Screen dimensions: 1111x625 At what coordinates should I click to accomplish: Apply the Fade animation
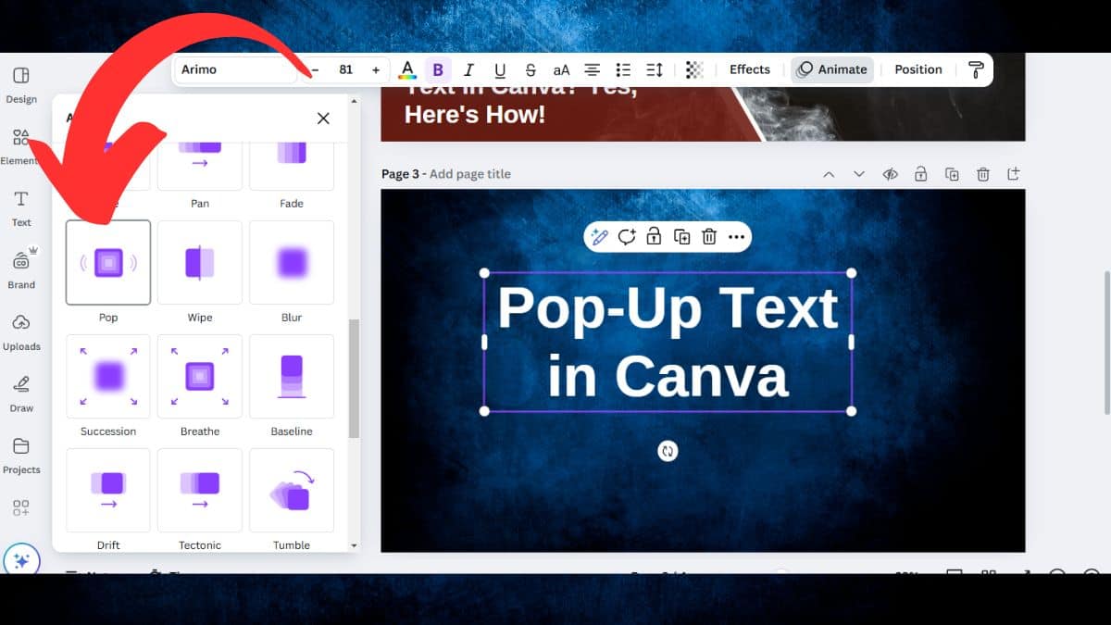tap(291, 157)
